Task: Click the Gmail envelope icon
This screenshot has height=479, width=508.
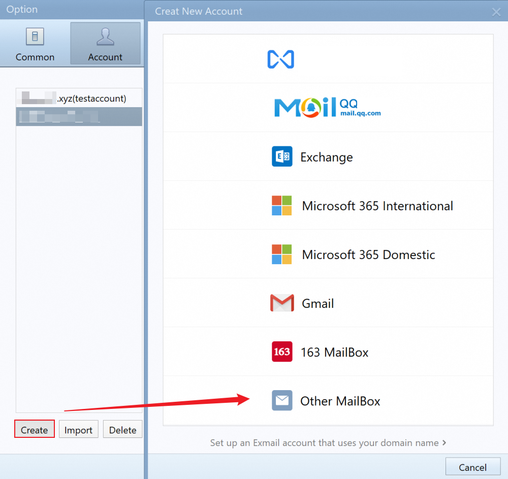Action: (282, 303)
